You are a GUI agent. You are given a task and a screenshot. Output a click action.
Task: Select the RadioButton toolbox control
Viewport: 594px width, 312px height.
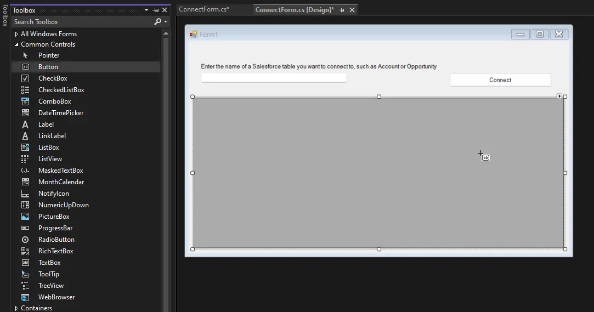coord(56,240)
